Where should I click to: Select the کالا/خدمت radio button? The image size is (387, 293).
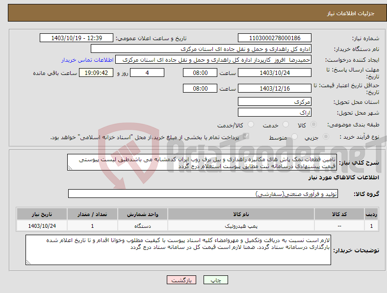coord(251,124)
